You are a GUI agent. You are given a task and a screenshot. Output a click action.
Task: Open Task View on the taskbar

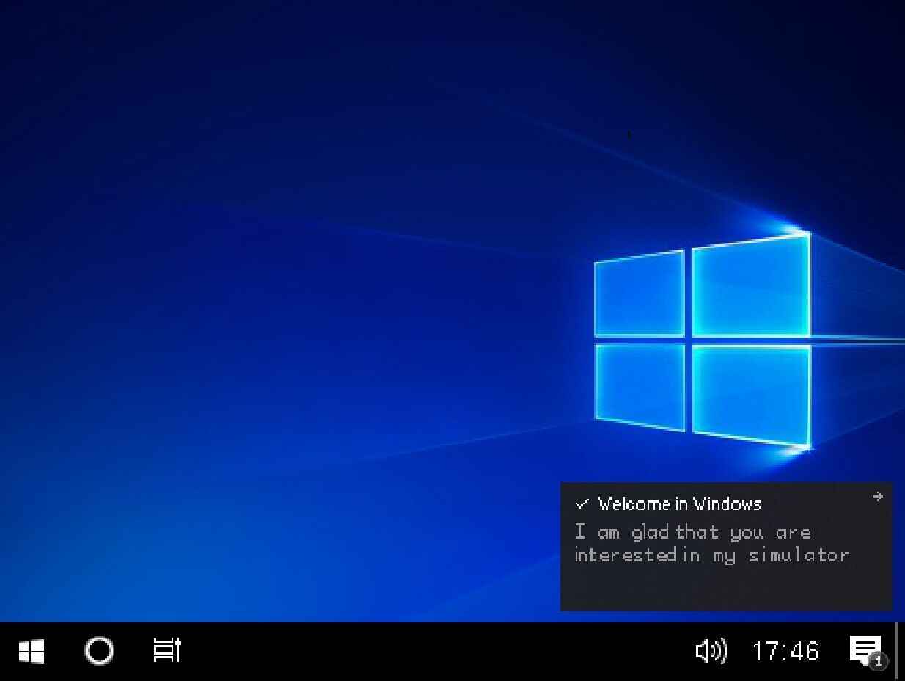(x=167, y=650)
